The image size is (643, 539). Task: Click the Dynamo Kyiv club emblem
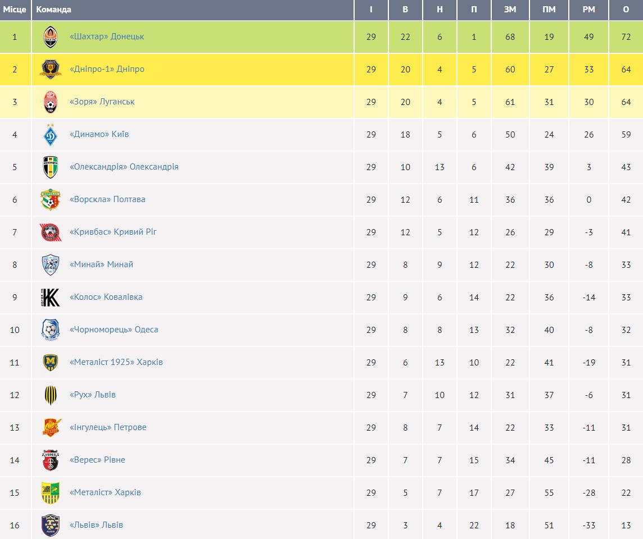point(51,135)
